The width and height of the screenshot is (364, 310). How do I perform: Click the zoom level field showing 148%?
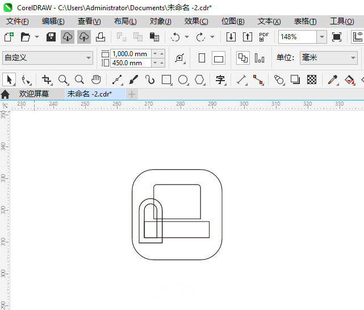tap(298, 37)
